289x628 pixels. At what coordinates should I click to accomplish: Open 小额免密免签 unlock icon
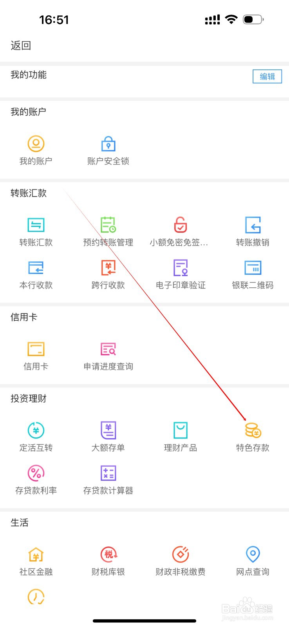point(181,225)
